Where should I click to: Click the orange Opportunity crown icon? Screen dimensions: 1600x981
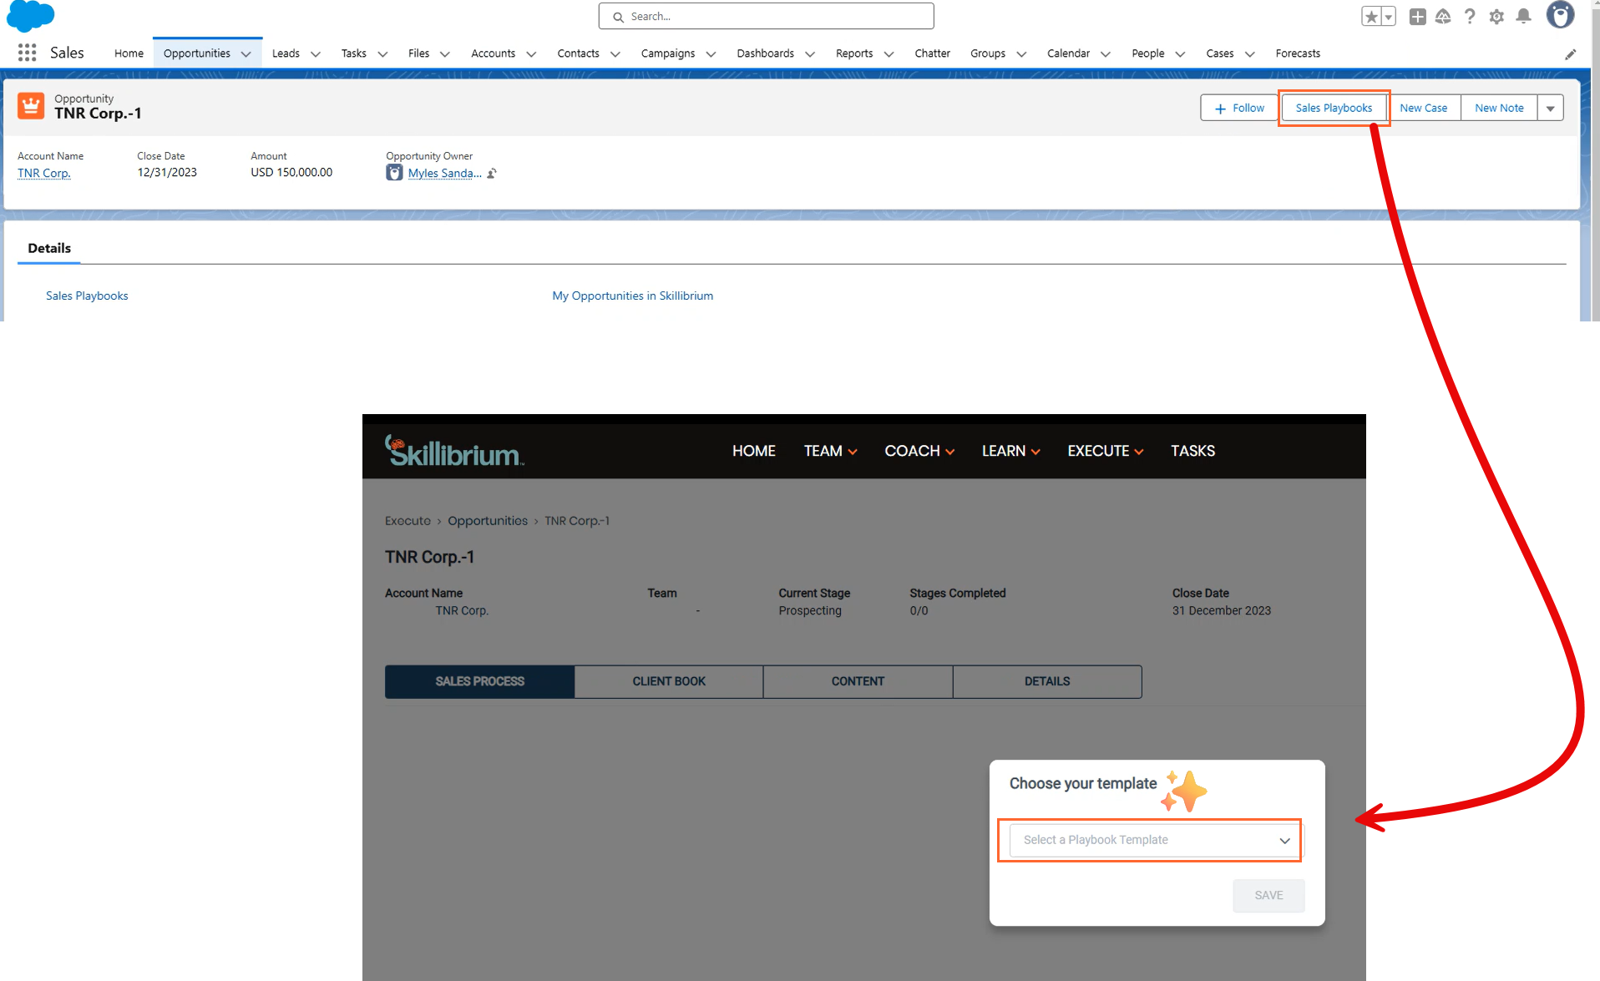click(31, 106)
